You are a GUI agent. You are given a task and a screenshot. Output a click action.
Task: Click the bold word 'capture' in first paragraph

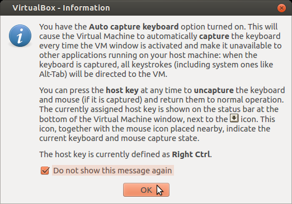coord(214,36)
